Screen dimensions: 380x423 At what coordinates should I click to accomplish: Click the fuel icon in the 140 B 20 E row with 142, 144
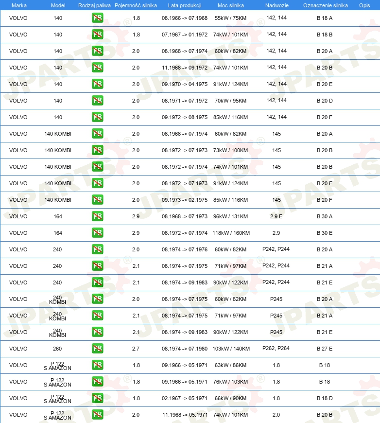97,84
